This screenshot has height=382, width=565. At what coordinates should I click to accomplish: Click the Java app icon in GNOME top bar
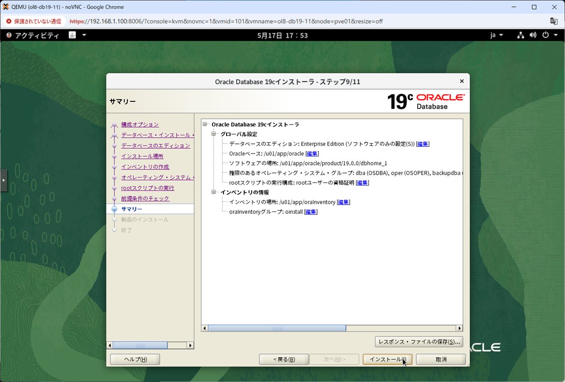click(72, 35)
